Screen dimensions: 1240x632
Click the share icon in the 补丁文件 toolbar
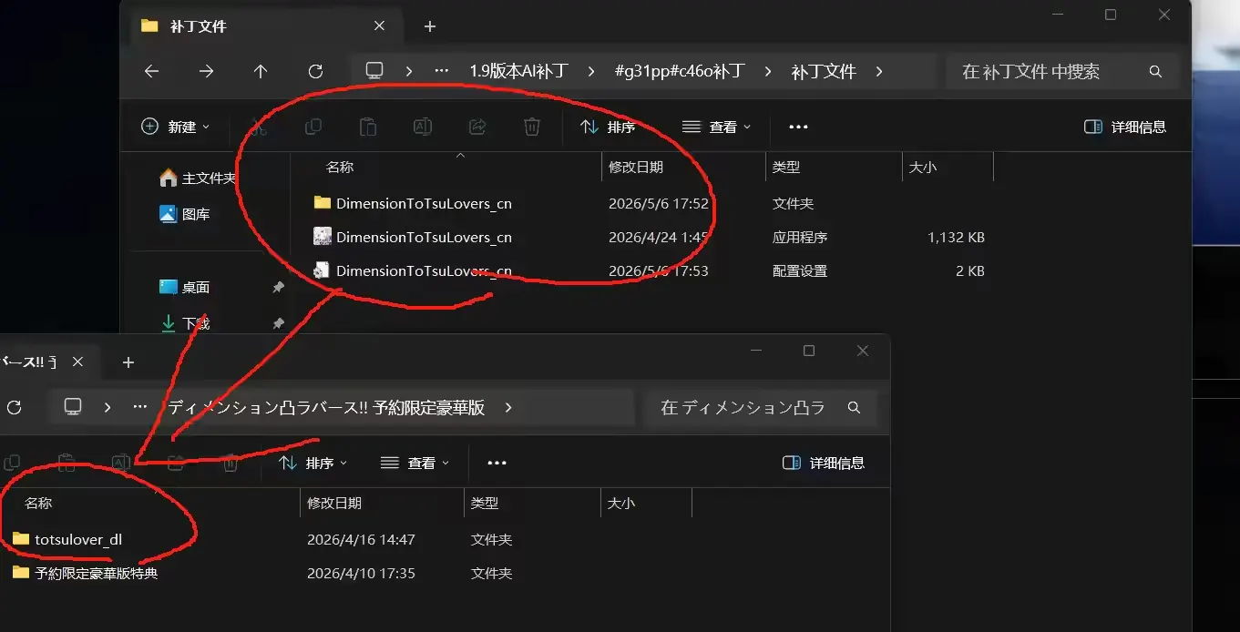coord(477,127)
